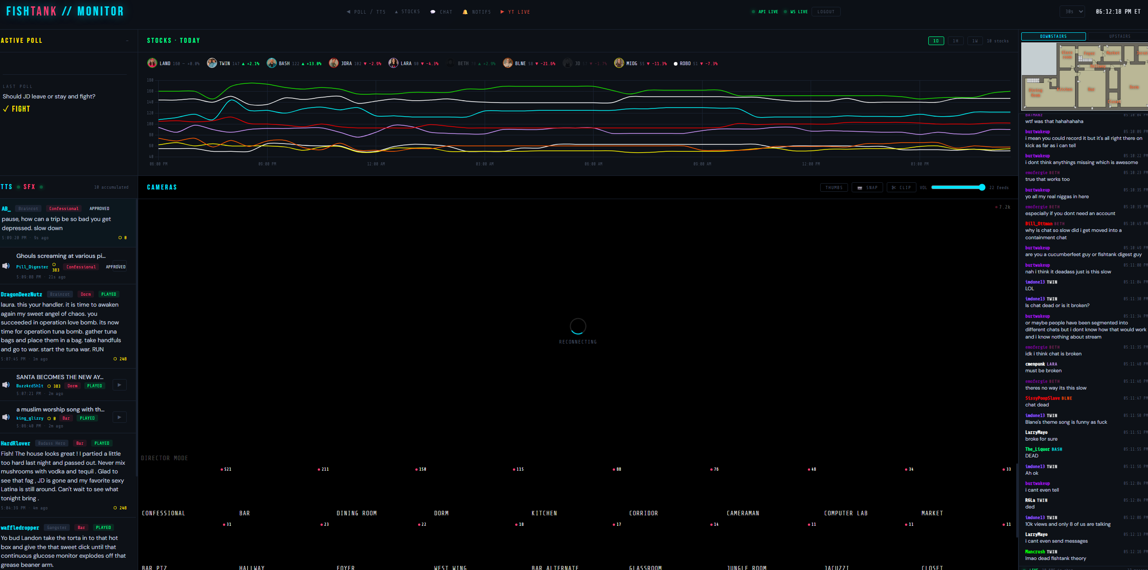
Task: Go to the NOTIFS section
Action: (477, 12)
